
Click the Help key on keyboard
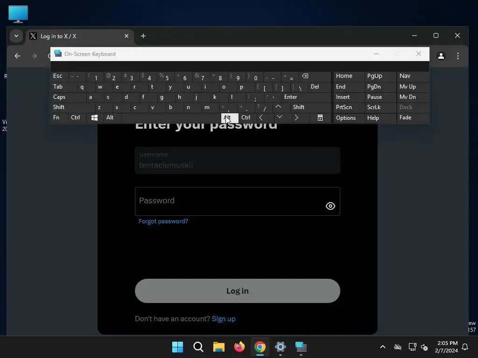[380, 118]
